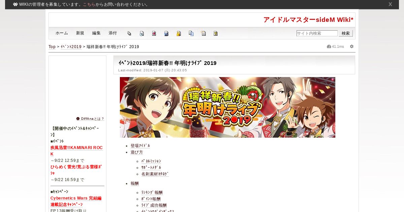This screenshot has height=212, width=404.
Task: Jump to ﾗｲﾌﾞ成功報酬 section
Action: (154, 205)
